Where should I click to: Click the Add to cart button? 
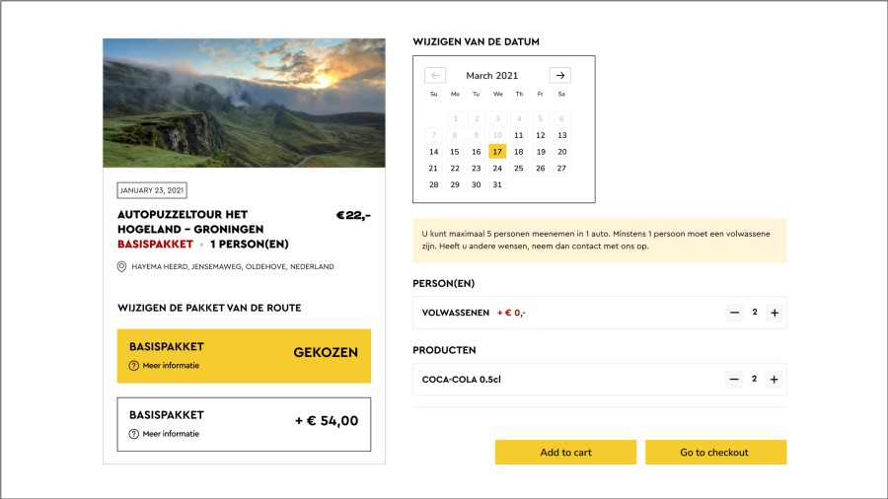(x=565, y=453)
